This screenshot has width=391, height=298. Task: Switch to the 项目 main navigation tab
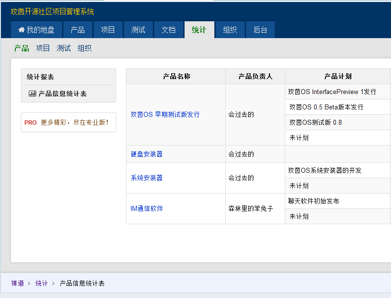click(108, 30)
